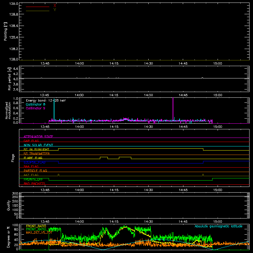
Task: Click the SC_IN_SUNLIGHT flag label
Action: [36, 149]
